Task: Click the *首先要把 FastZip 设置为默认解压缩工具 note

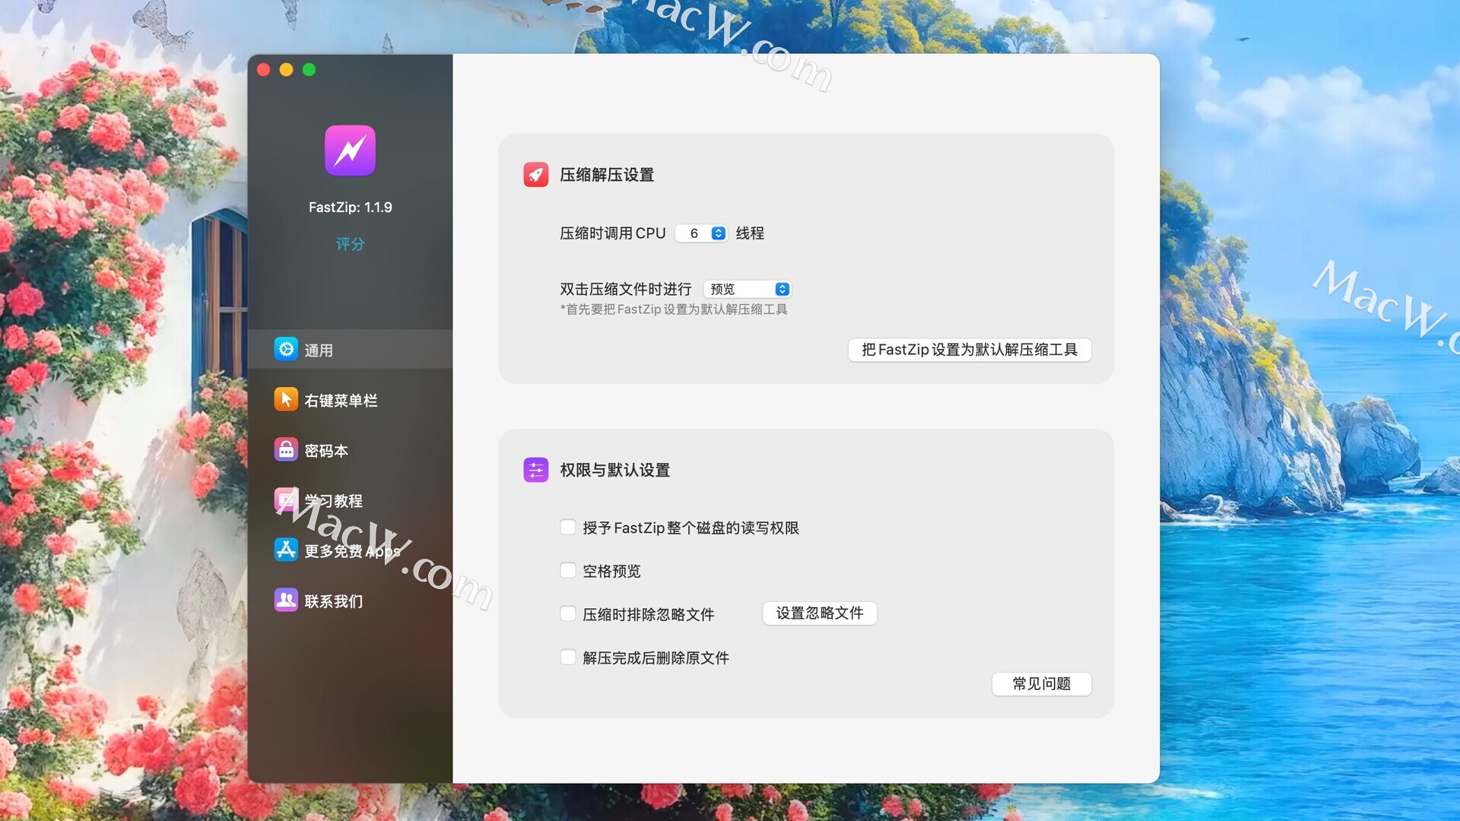Action: (674, 309)
